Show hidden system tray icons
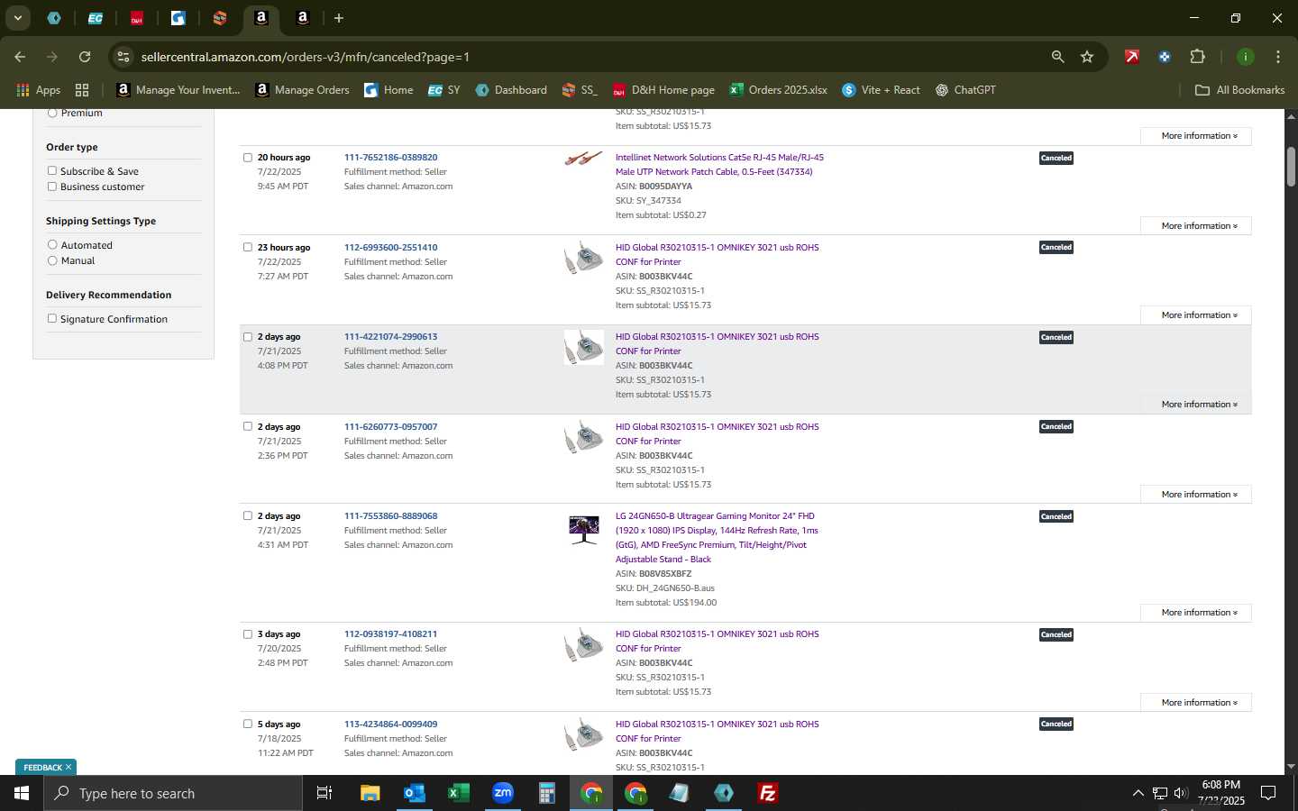The height and width of the screenshot is (811, 1298). [x=1138, y=793]
